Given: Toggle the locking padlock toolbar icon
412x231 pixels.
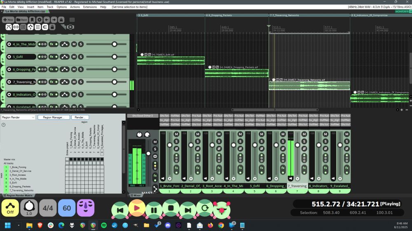Looking at the screenshot, I should pos(52,27).
